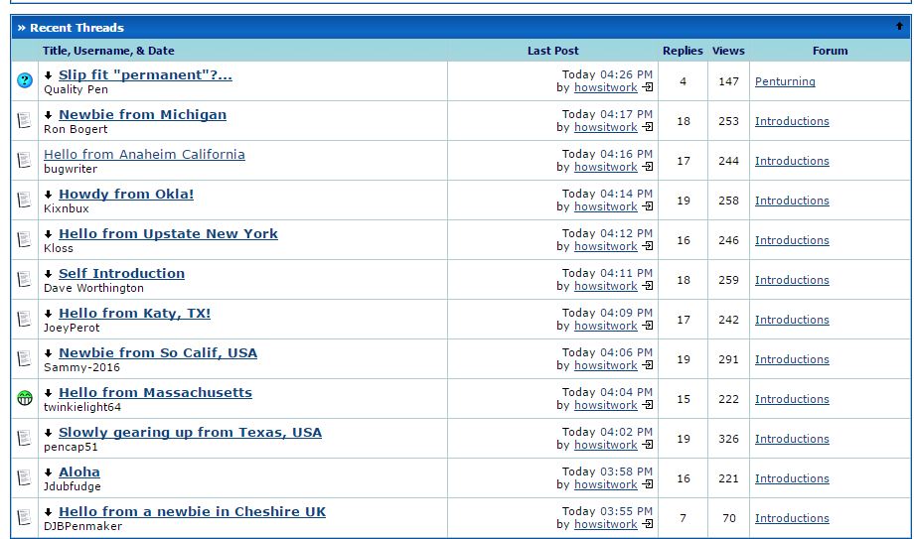The height and width of the screenshot is (539, 914).
Task: Jump to first unread in Newbie from So Calif
Action: [x=49, y=353]
